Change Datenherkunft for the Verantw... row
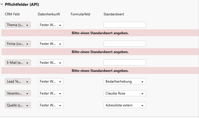Viewport: 199px width, 118px height. (51, 93)
